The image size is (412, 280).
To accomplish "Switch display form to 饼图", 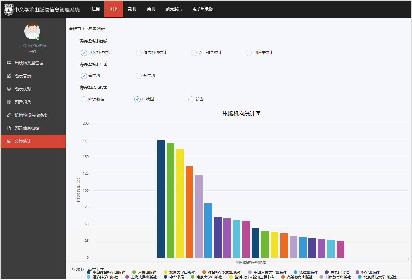I will [191, 99].
